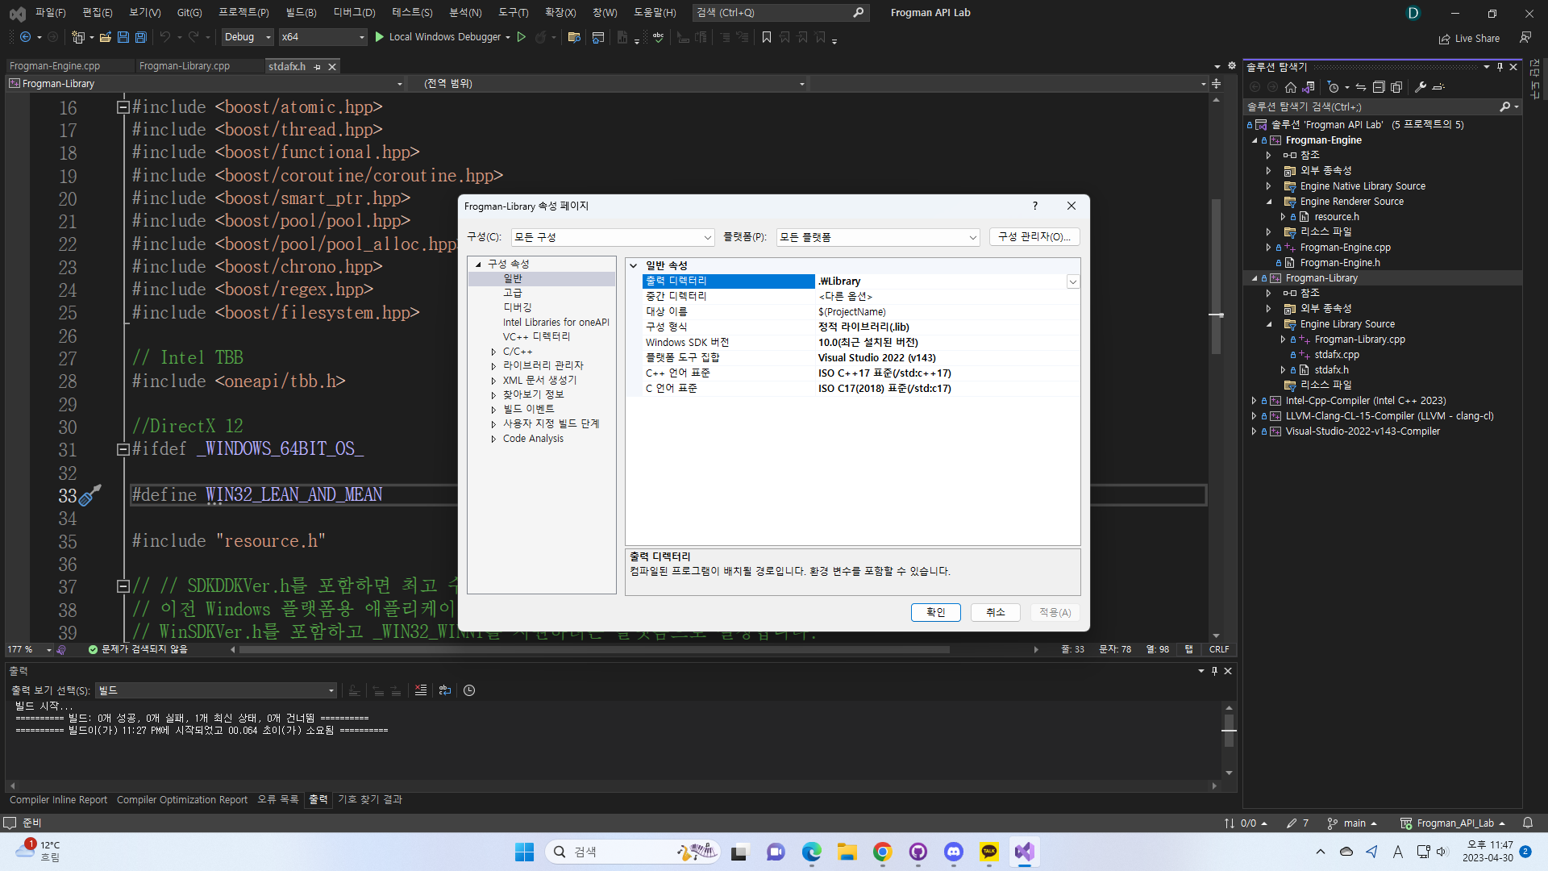Screen dimensions: 1548x871
Task: Switch to 오류 목록 tab
Action: 278,799
